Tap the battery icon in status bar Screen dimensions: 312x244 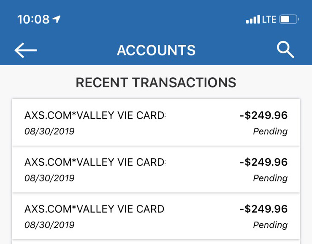[289, 19]
